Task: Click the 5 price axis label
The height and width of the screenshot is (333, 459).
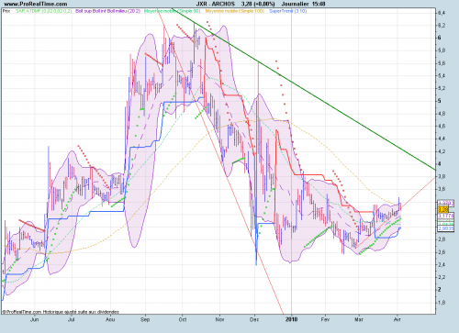Action: pos(440,101)
